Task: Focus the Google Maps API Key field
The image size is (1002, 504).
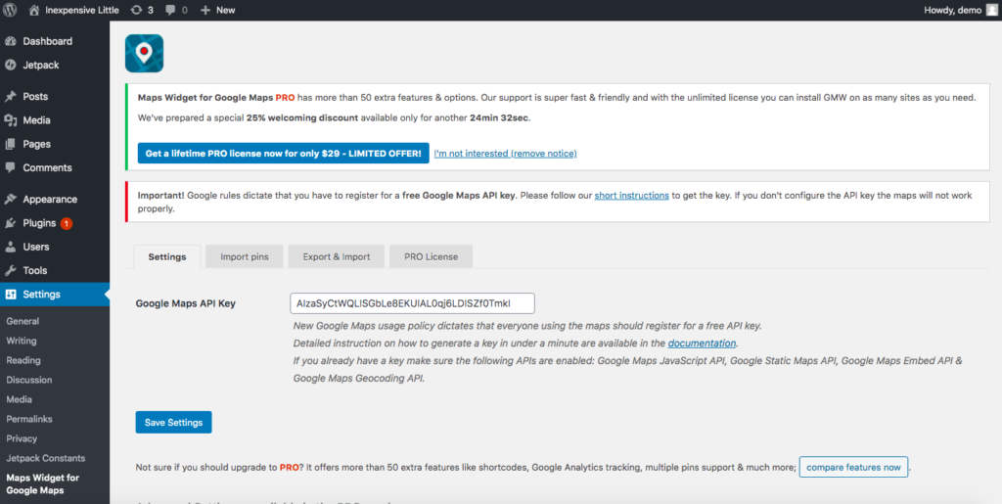Action: pyautogui.click(x=412, y=303)
